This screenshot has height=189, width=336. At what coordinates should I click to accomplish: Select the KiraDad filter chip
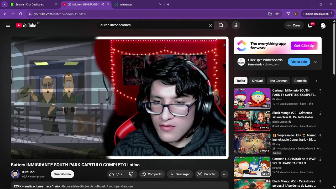tap(257, 81)
